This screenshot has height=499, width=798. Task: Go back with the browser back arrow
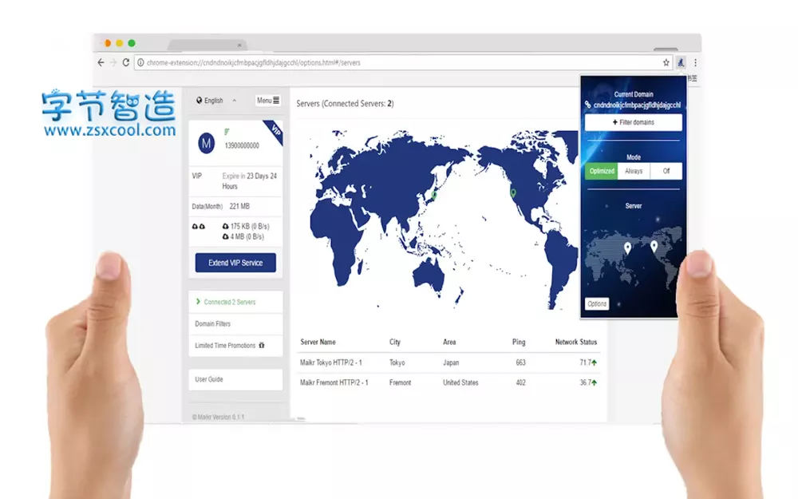(101, 62)
